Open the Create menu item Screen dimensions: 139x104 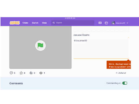[25, 23]
